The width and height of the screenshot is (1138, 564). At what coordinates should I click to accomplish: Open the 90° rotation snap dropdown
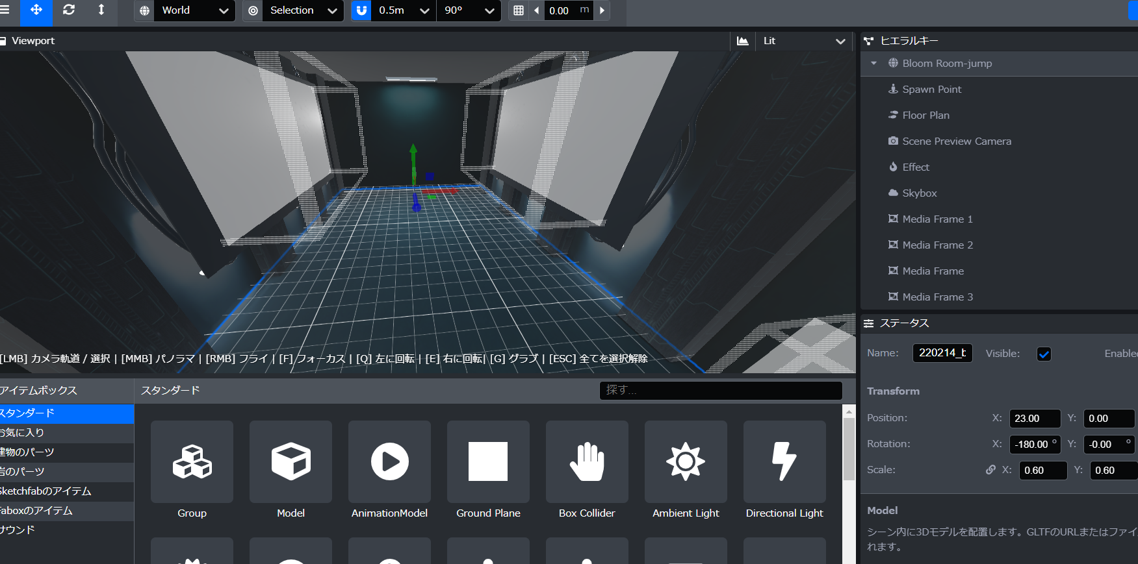469,10
